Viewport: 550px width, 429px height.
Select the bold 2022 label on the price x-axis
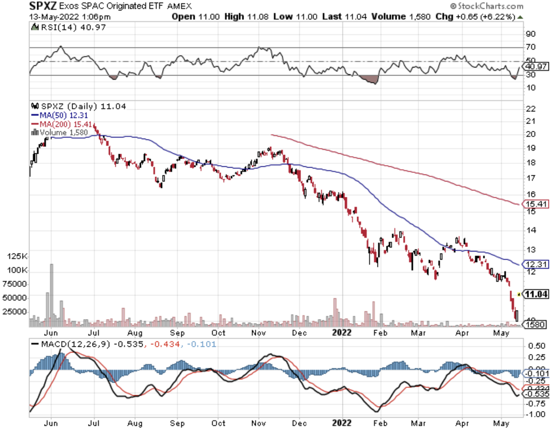339,331
